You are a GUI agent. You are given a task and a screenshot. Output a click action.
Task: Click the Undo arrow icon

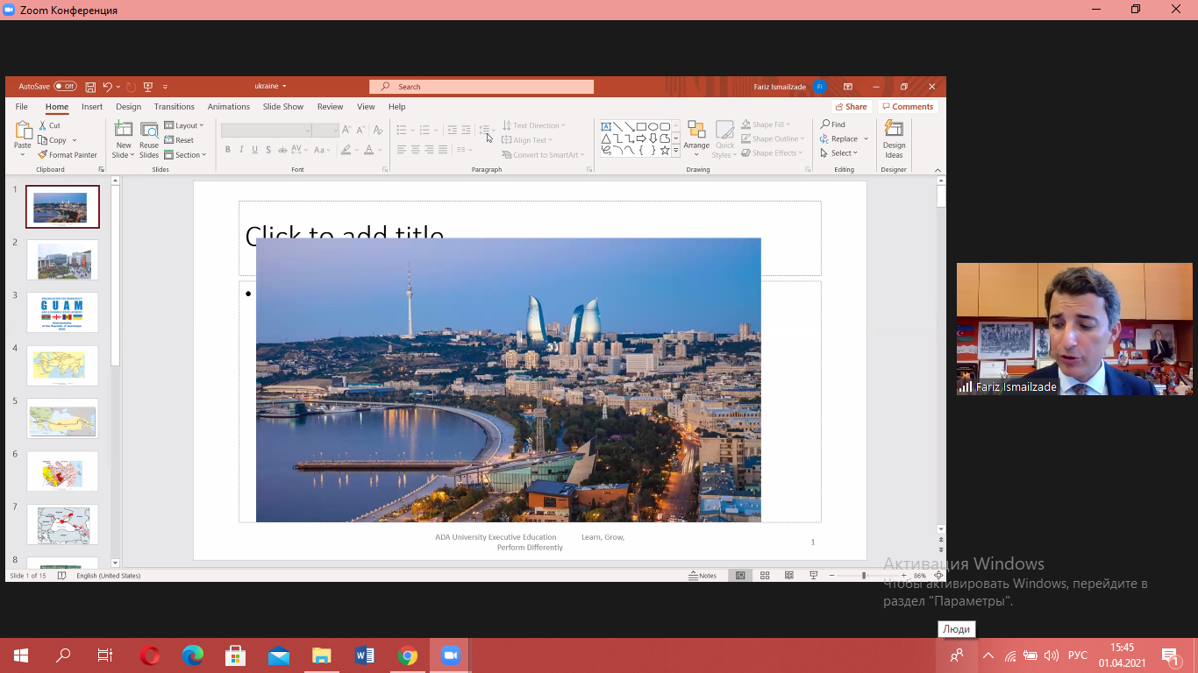(107, 87)
